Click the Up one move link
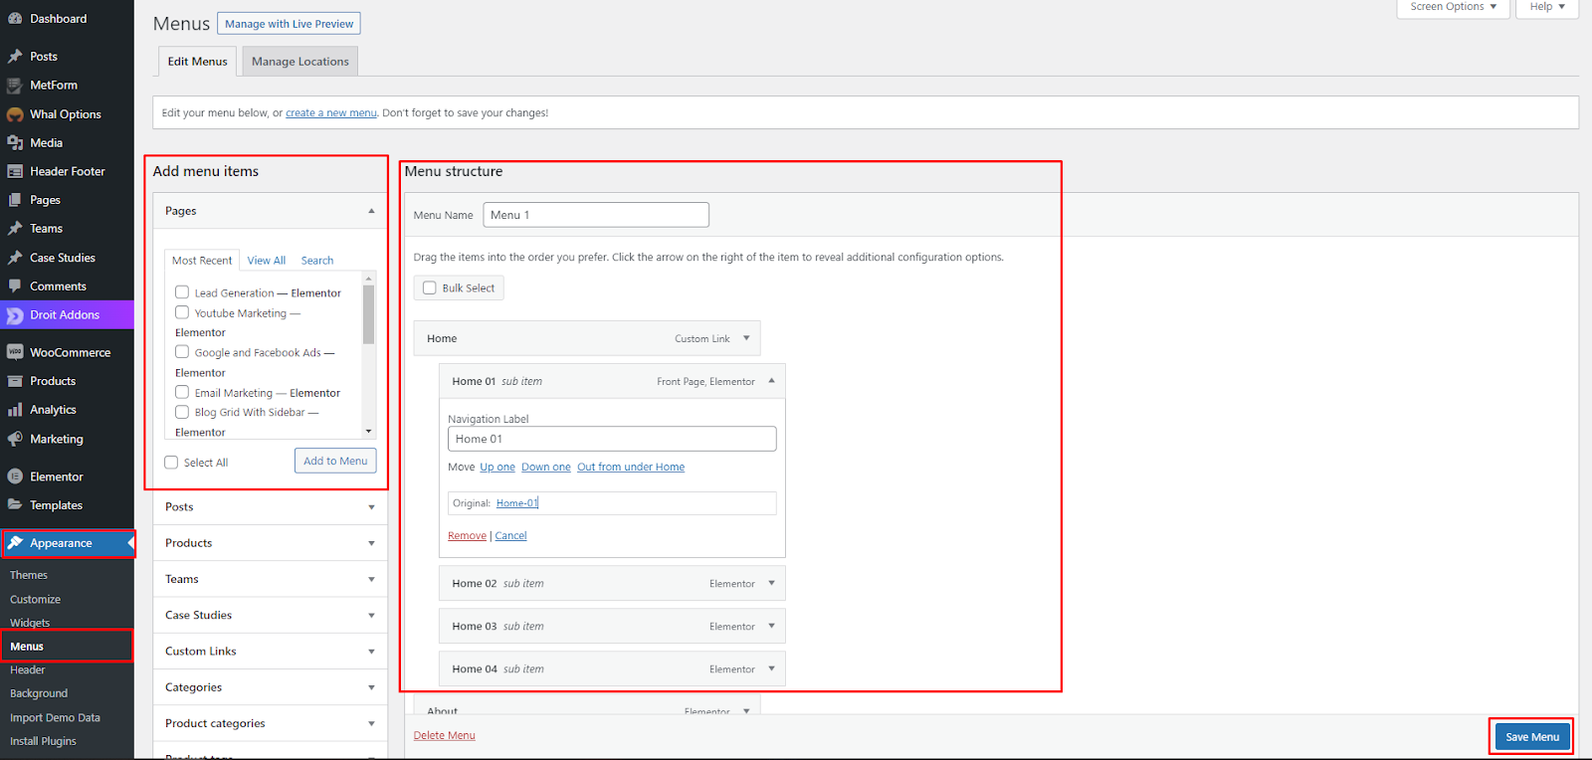This screenshot has width=1592, height=760. click(x=497, y=468)
